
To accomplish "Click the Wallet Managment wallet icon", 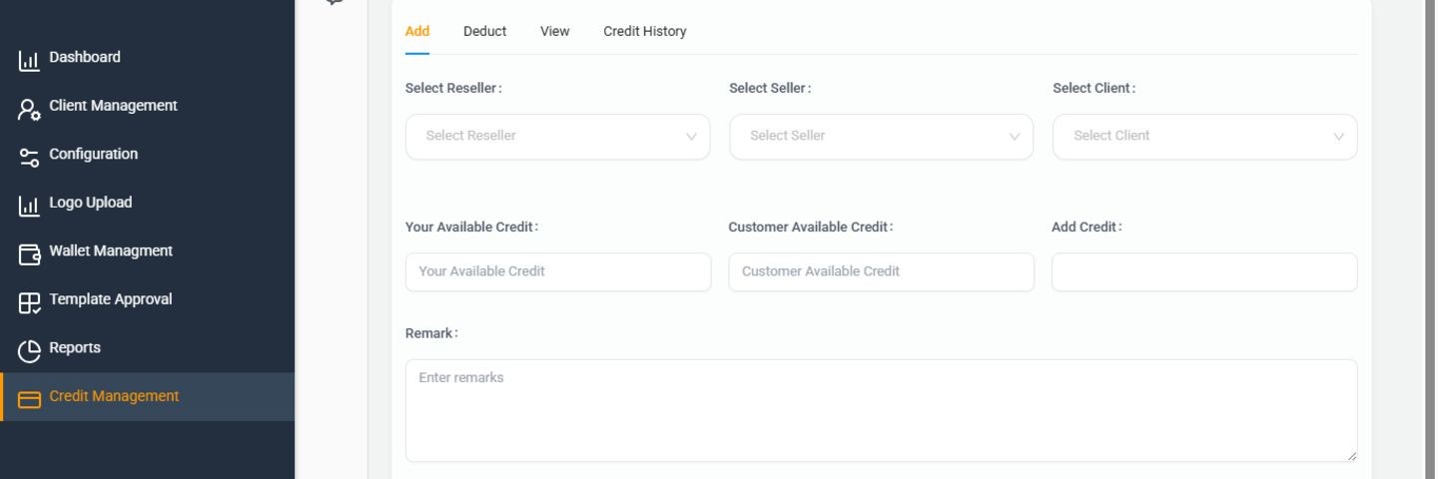I will tap(29, 253).
